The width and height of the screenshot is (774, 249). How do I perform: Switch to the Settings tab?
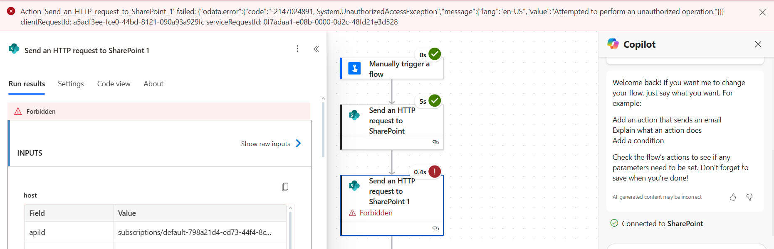(71, 84)
